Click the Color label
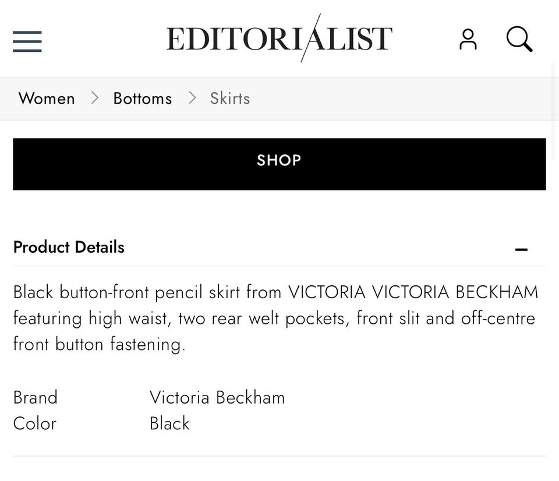Viewport: 559px width, 481px height. pos(35,423)
